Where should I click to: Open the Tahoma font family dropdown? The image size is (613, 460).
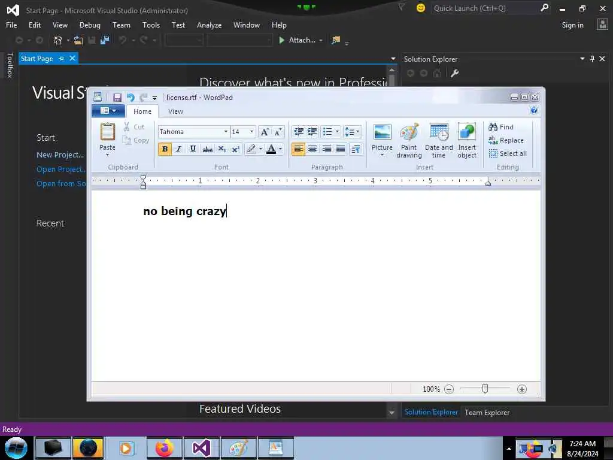point(226,132)
